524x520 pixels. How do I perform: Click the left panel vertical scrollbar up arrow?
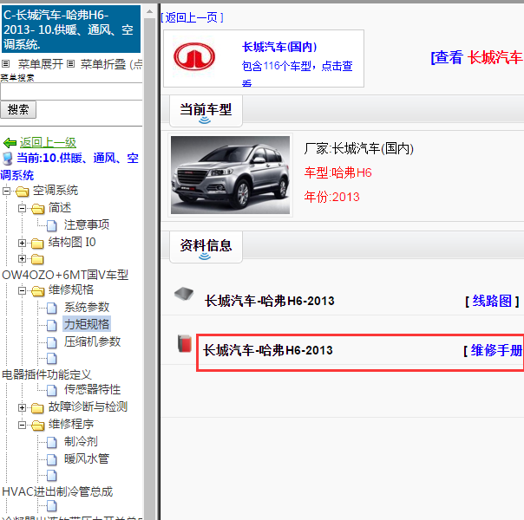[149, 11]
